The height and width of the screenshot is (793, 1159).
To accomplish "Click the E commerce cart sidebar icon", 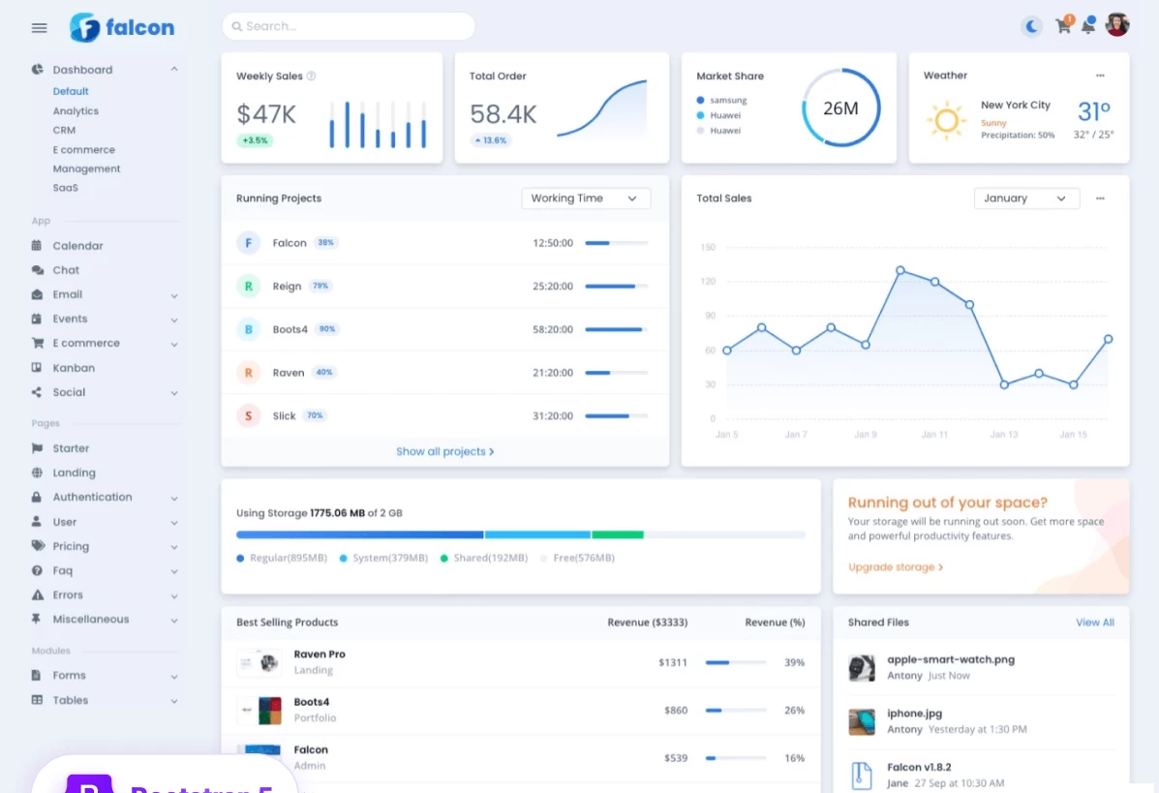I will point(37,343).
